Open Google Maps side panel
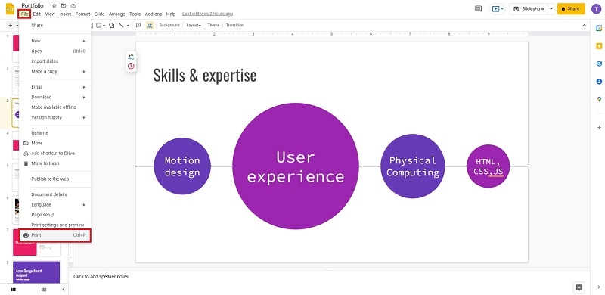The image size is (605, 295). 599,99
